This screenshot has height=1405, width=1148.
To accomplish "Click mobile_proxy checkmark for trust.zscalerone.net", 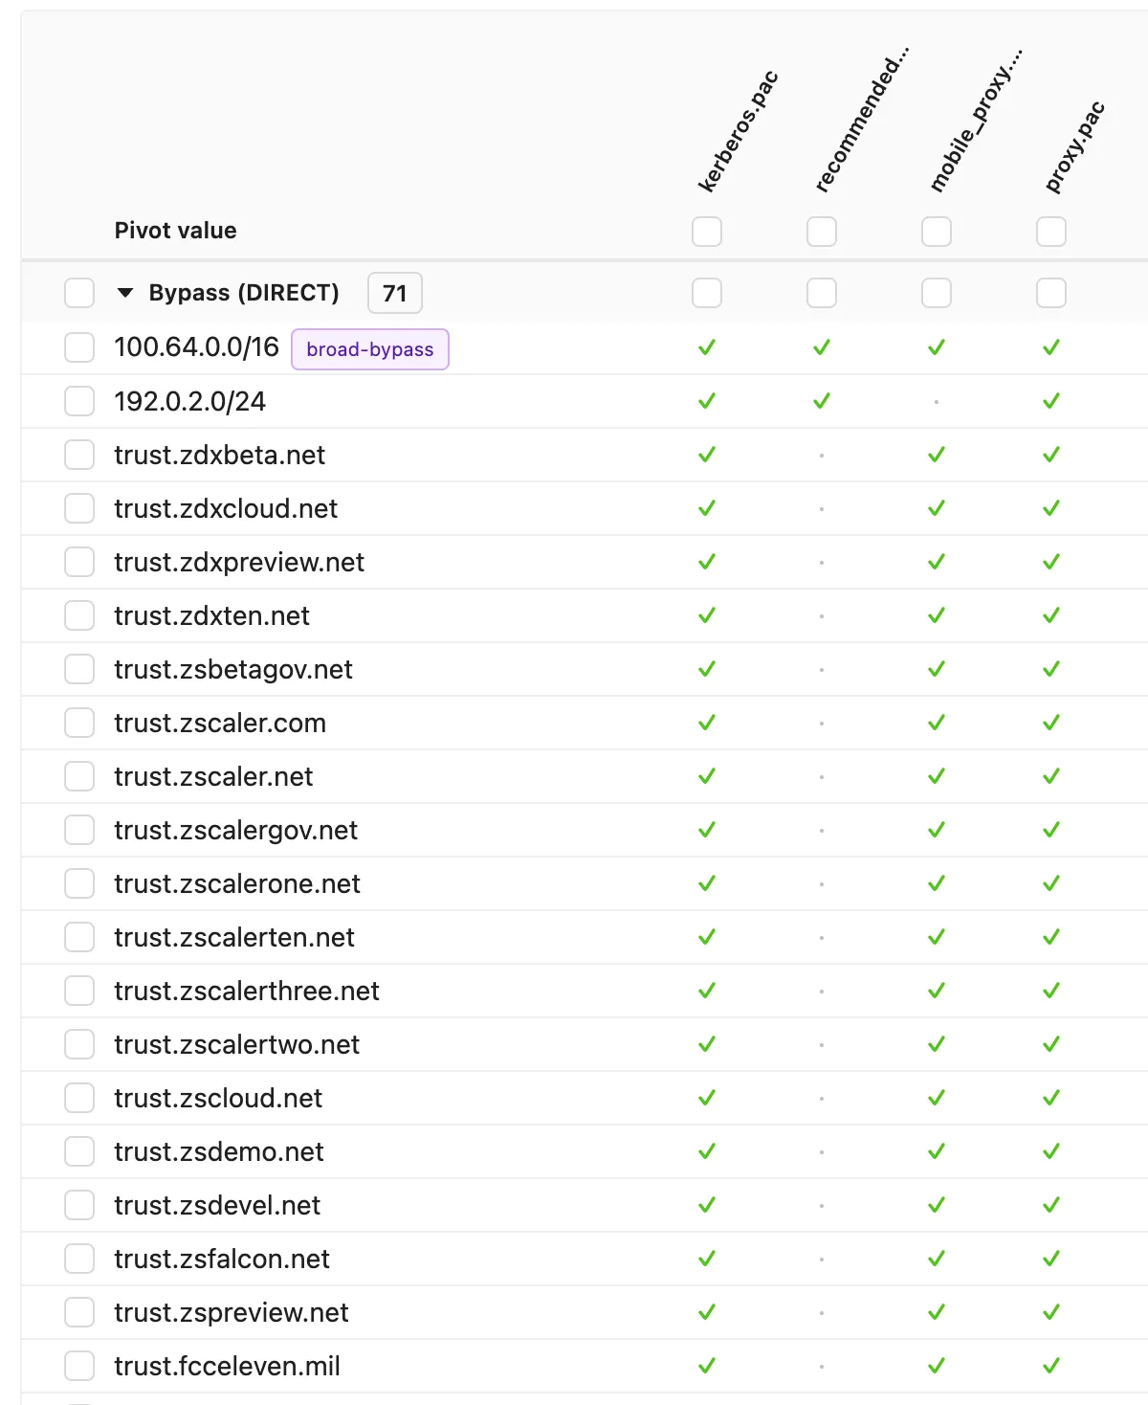I will [x=937, y=883].
